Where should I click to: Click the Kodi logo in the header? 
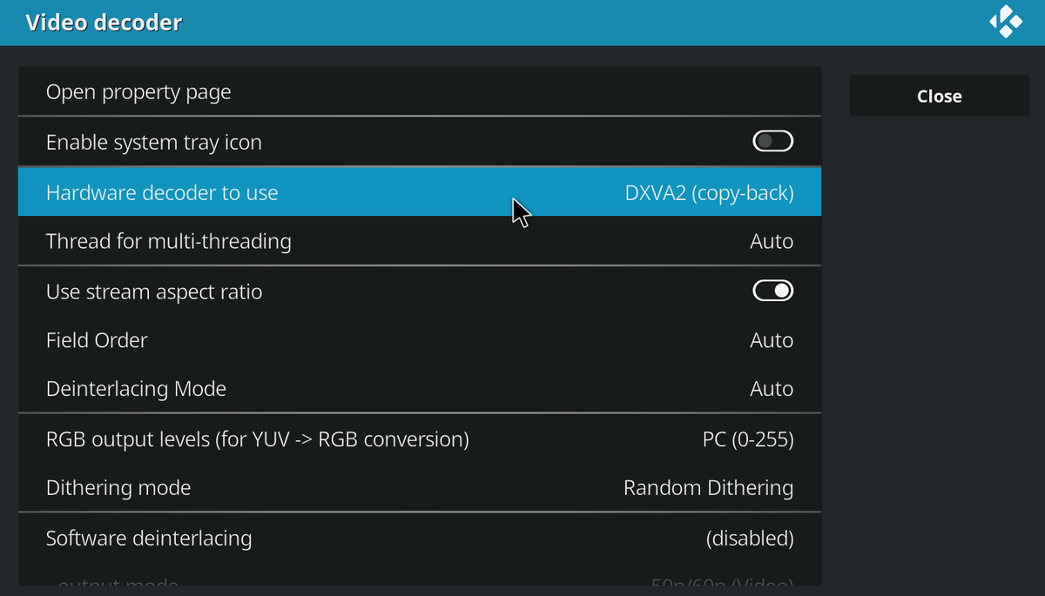coord(1006,22)
